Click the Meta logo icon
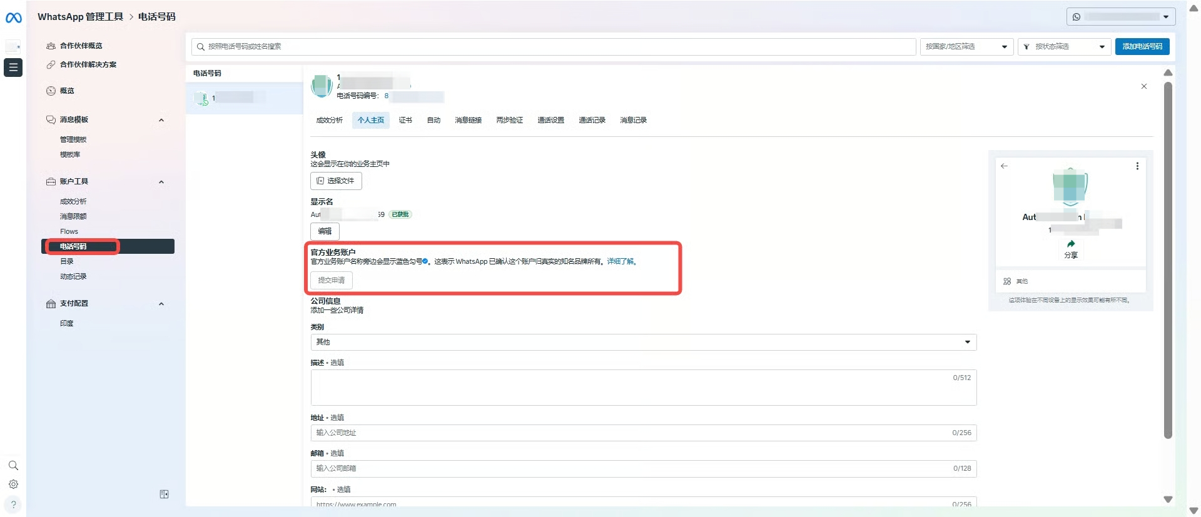This screenshot has height=517, width=1201. point(13,18)
